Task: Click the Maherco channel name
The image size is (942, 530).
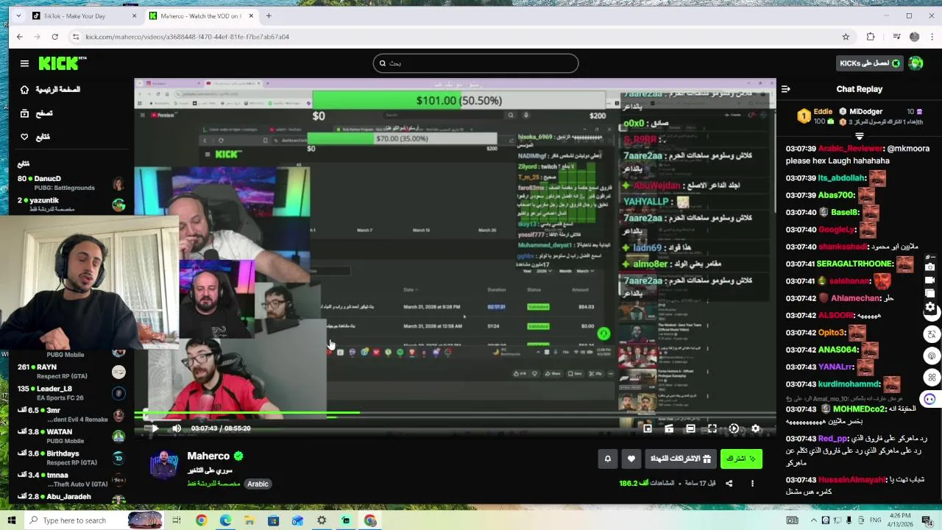Action: point(208,456)
